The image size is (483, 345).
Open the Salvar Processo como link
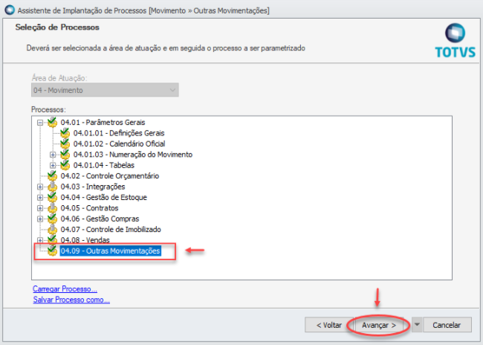point(71,300)
